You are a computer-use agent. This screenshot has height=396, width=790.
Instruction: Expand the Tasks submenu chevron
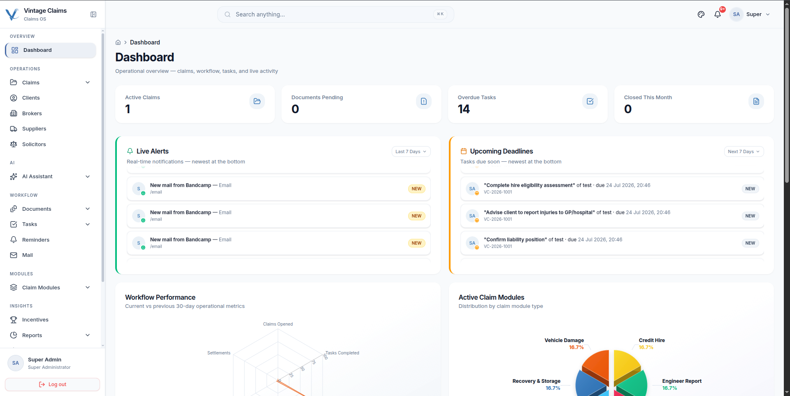pos(88,224)
